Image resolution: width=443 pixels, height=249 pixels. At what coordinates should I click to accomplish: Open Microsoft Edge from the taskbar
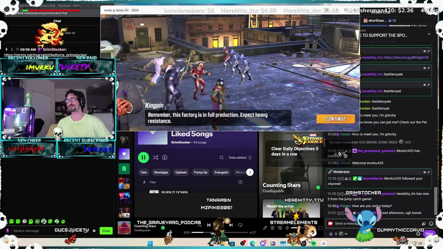click(253, 243)
